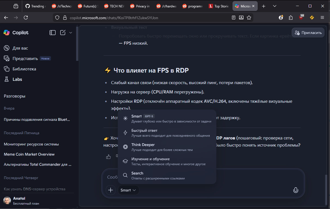The width and height of the screenshot is (330, 209).
Task: Open the Labs flask icon
Action: click(x=7, y=79)
